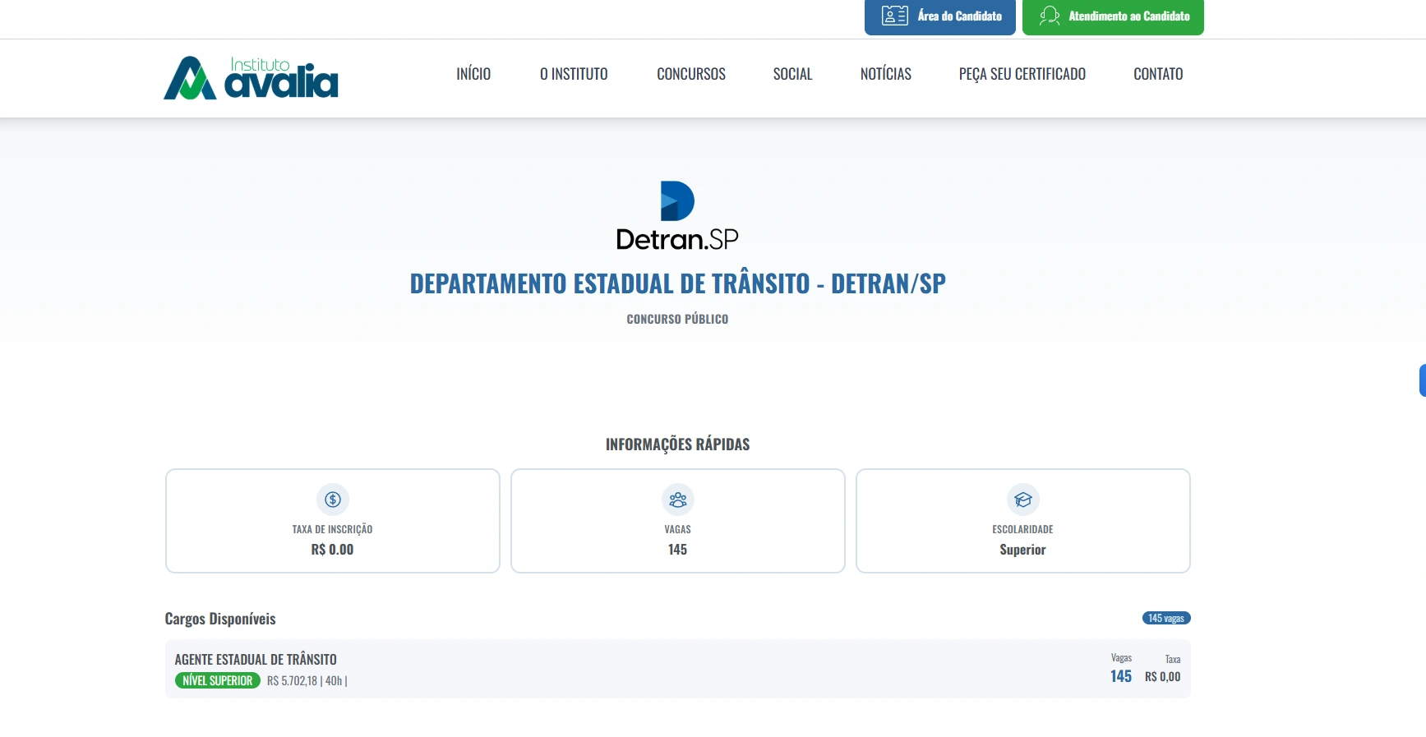Click the Superior education level value
The height and width of the screenshot is (737, 1426).
pos(1022,550)
